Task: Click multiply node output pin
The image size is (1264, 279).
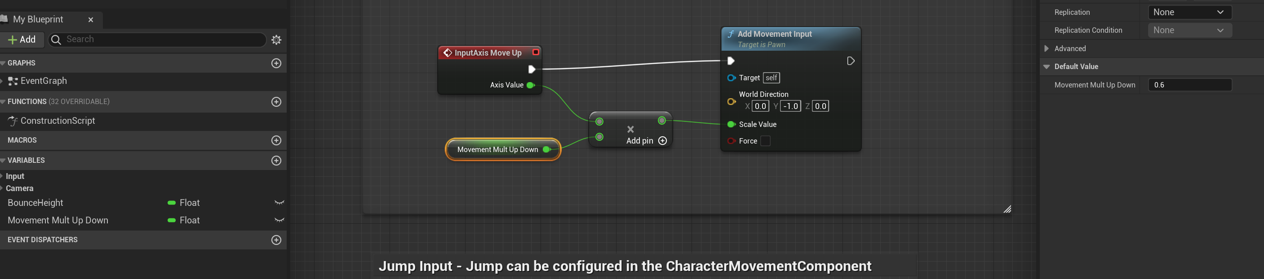Action: (x=661, y=120)
